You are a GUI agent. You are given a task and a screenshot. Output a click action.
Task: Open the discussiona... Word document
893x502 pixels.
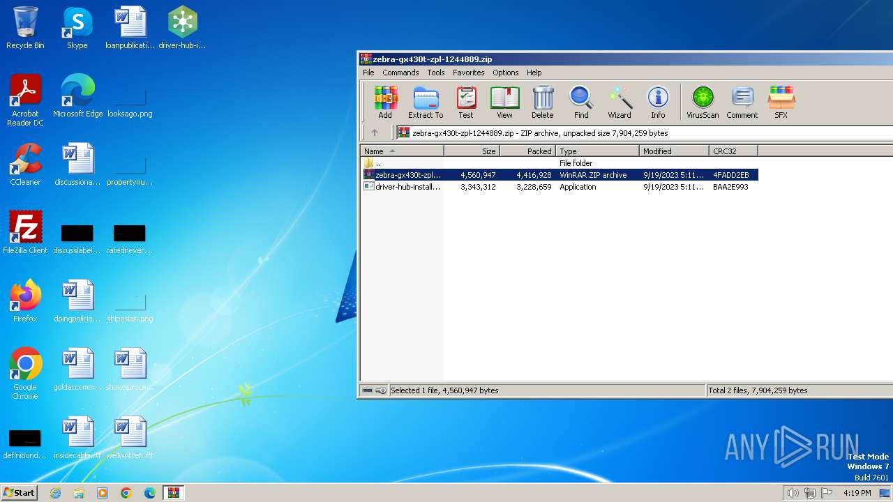(77, 165)
